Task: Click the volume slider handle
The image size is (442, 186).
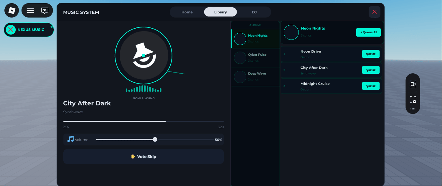Action: [155, 139]
